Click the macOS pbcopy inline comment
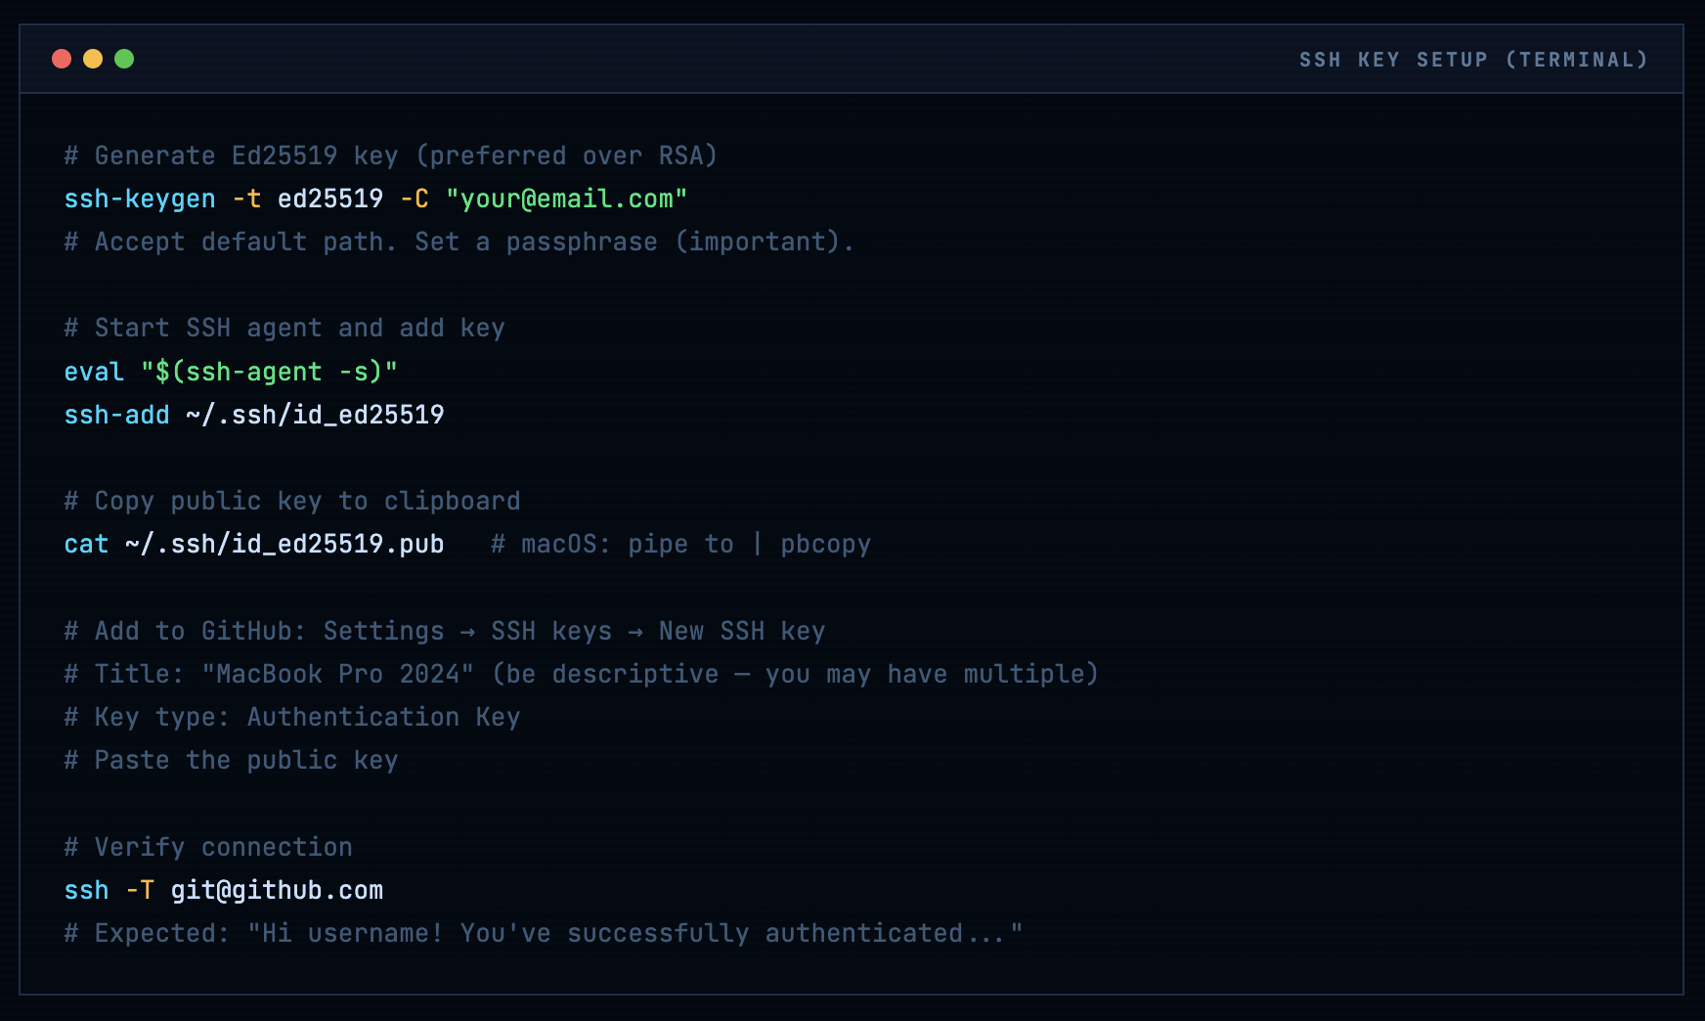Image resolution: width=1705 pixels, height=1021 pixels. point(680,545)
